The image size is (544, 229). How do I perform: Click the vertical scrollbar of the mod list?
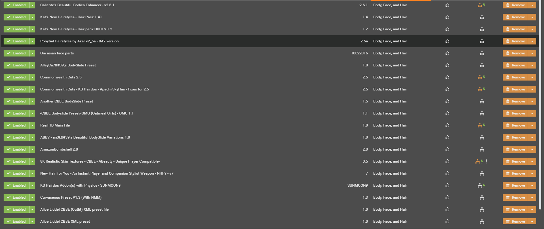point(541,105)
